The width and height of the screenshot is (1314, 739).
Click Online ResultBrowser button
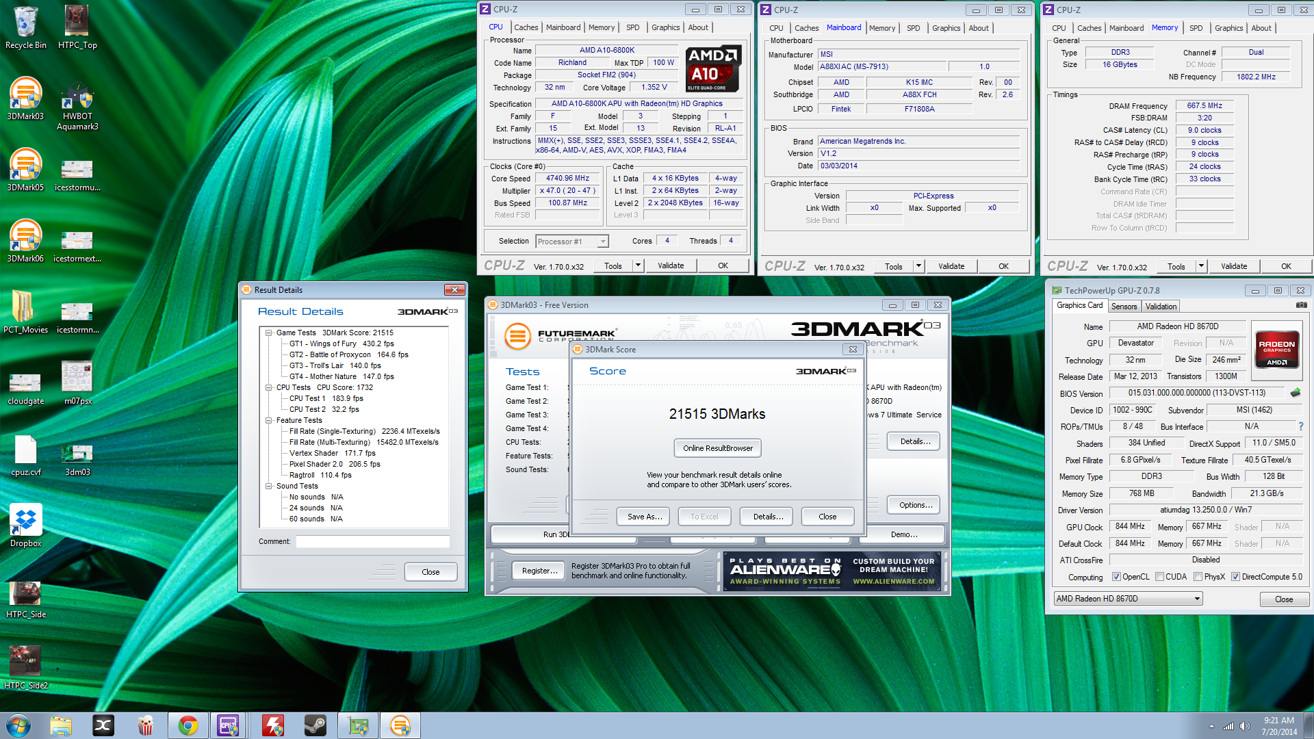tap(717, 448)
